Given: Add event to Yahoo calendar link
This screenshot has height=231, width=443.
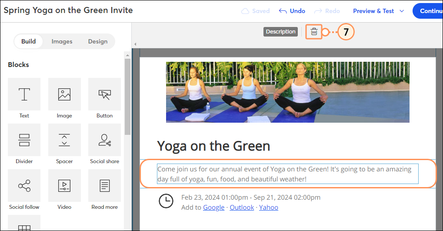Looking at the screenshot, I should click(268, 207).
